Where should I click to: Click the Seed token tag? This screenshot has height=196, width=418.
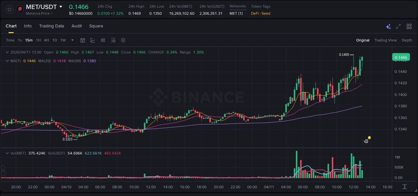[266, 13]
